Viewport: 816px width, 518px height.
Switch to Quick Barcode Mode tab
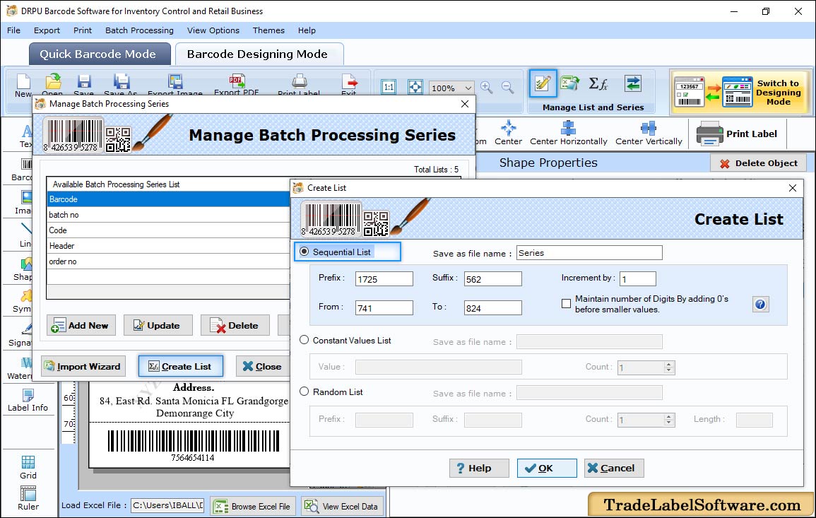point(100,54)
